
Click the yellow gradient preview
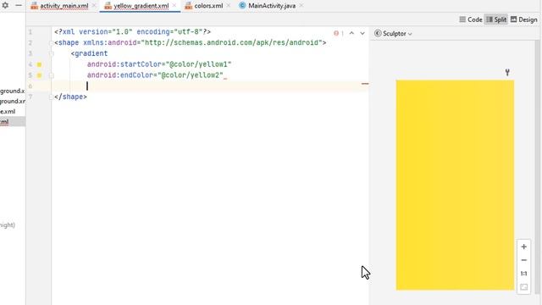455,185
